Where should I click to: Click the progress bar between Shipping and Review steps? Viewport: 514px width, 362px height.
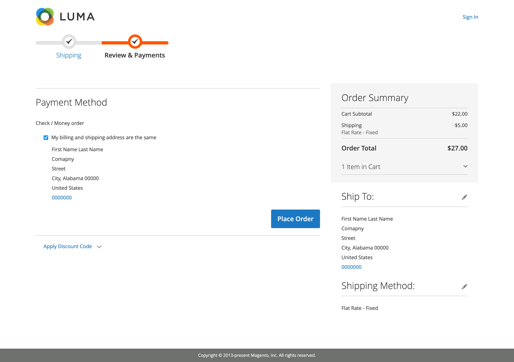pyautogui.click(x=102, y=42)
